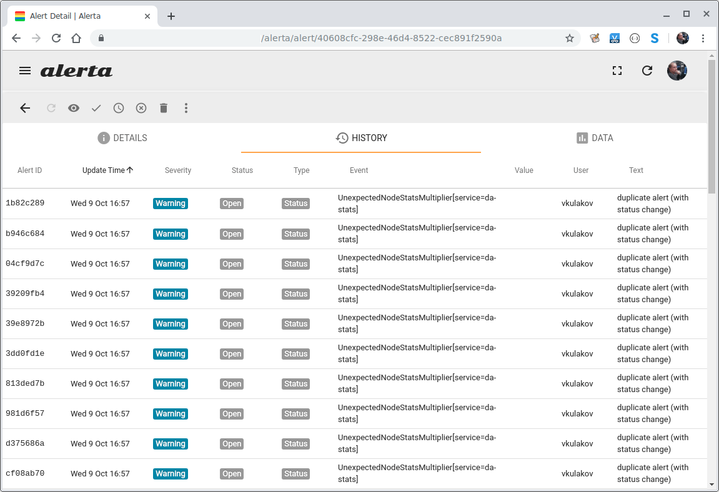Acknowledge the alert with the check icon
719x492 pixels.
click(96, 108)
